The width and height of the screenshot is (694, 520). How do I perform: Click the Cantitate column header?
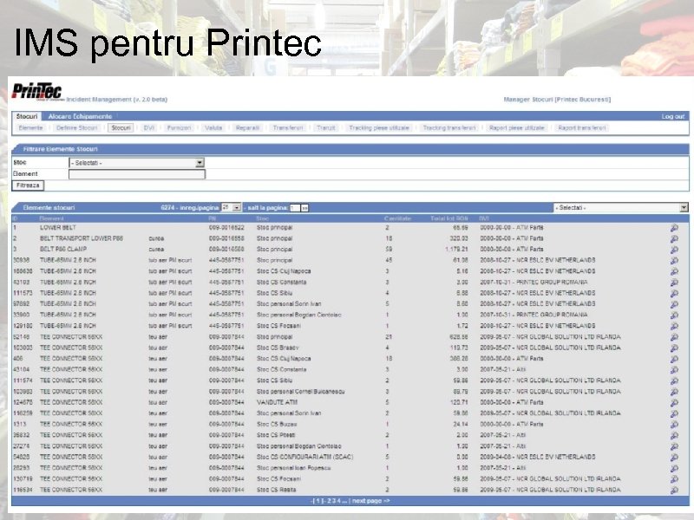coord(398,218)
